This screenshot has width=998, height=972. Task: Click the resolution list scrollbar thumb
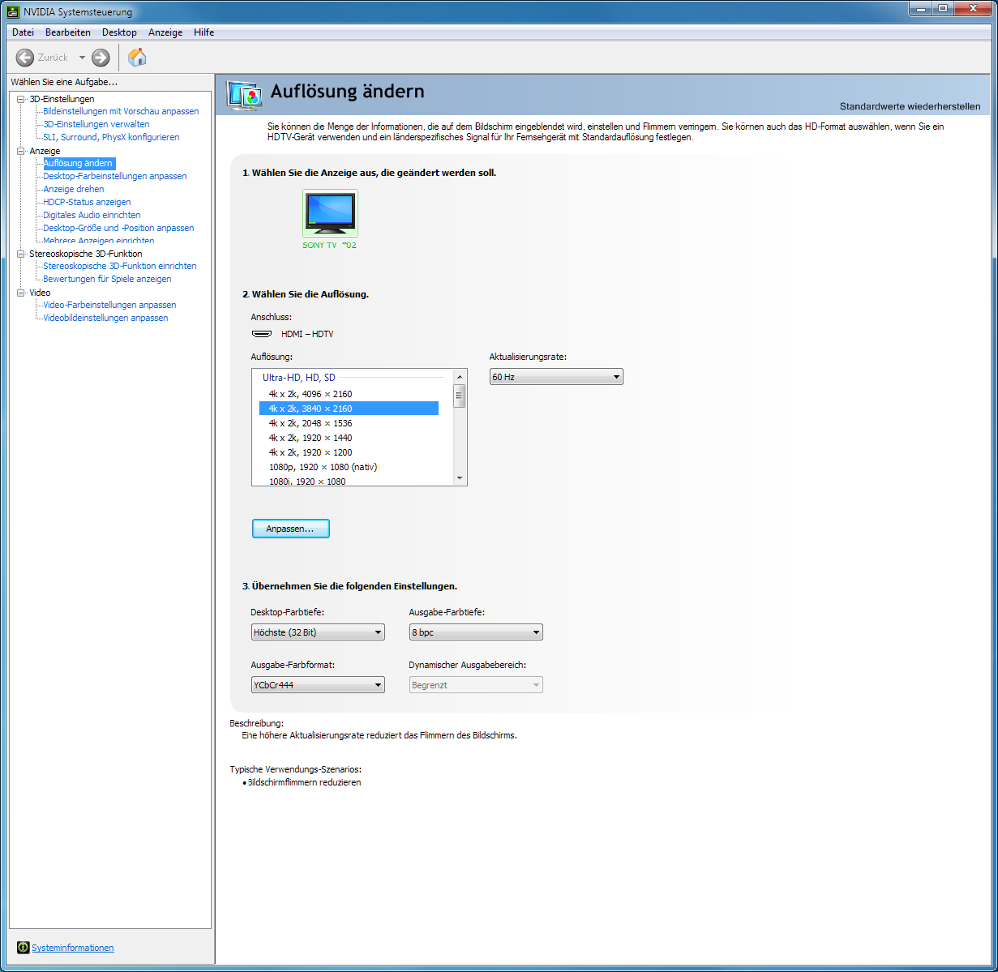459,395
